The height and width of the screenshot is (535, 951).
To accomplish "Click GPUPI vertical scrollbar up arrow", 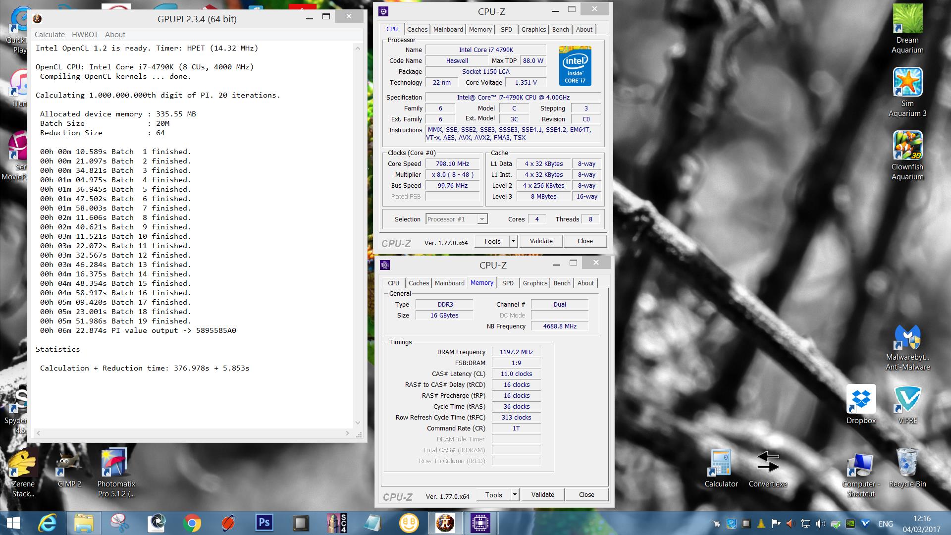I will point(358,48).
